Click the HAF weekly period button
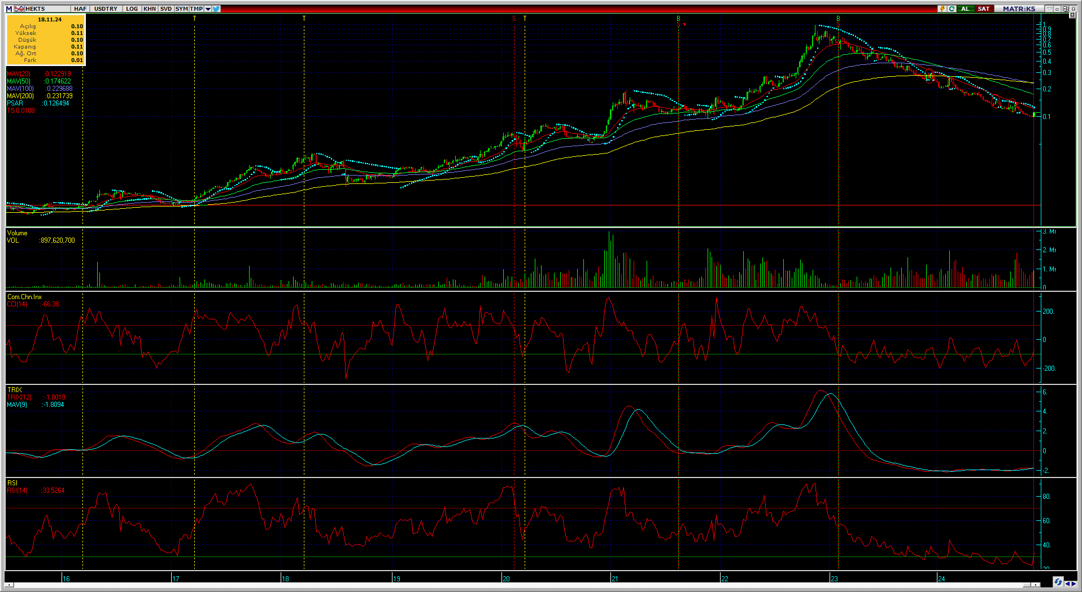This screenshot has height=592, width=1082. coord(80,8)
